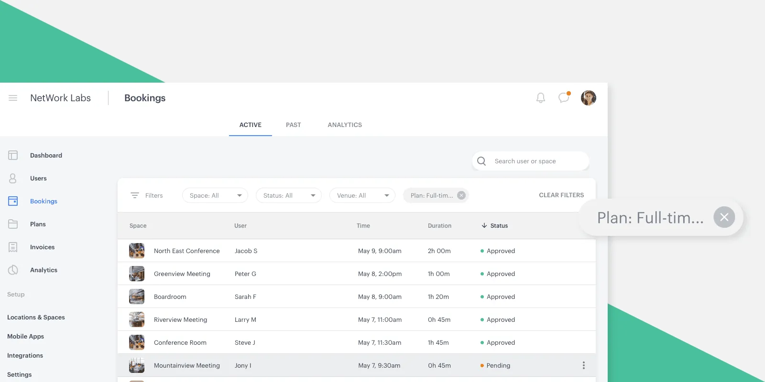Screen dimensions: 765x382
Task: Select the North East Conference space name
Action: tap(187, 251)
